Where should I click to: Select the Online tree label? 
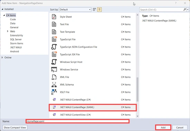(x=8, y=57)
